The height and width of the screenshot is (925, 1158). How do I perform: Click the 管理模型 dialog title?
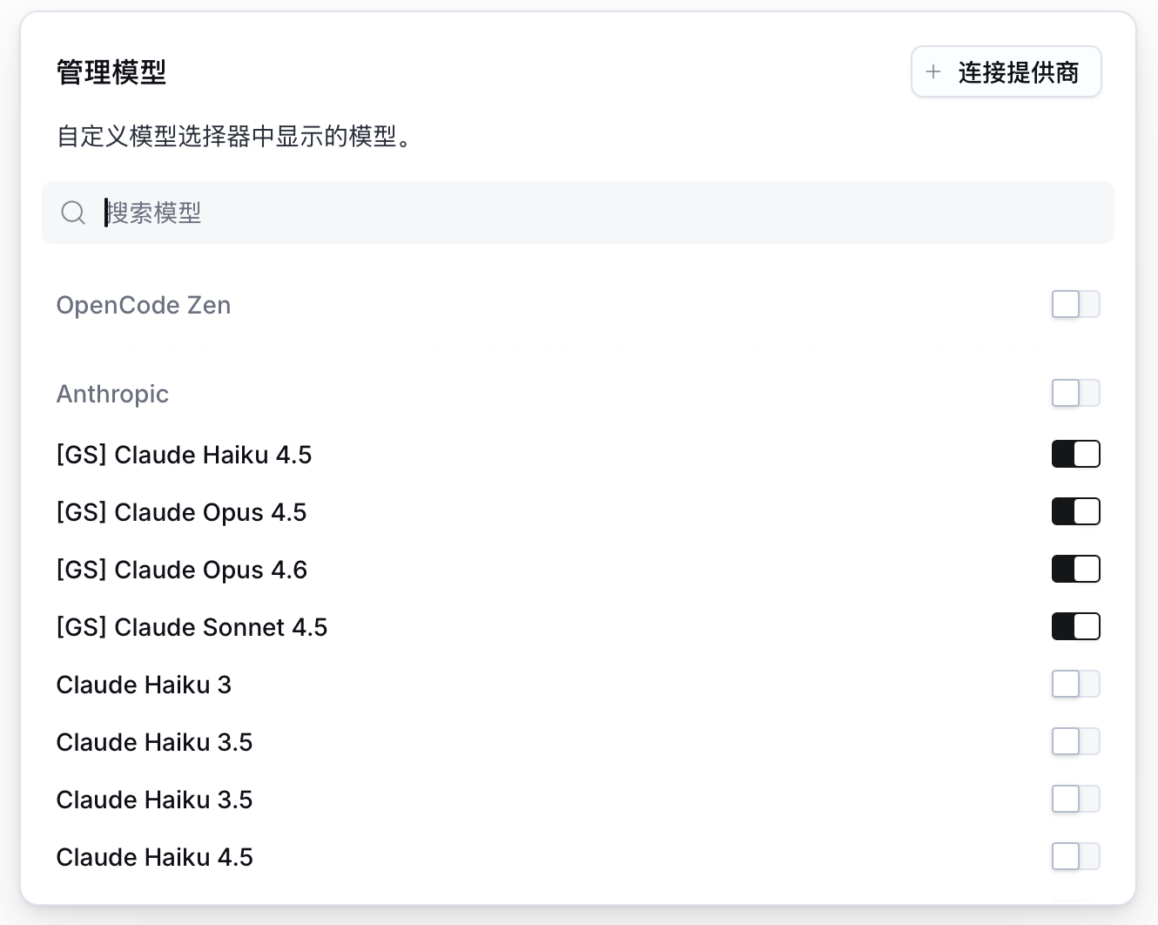pos(111,71)
